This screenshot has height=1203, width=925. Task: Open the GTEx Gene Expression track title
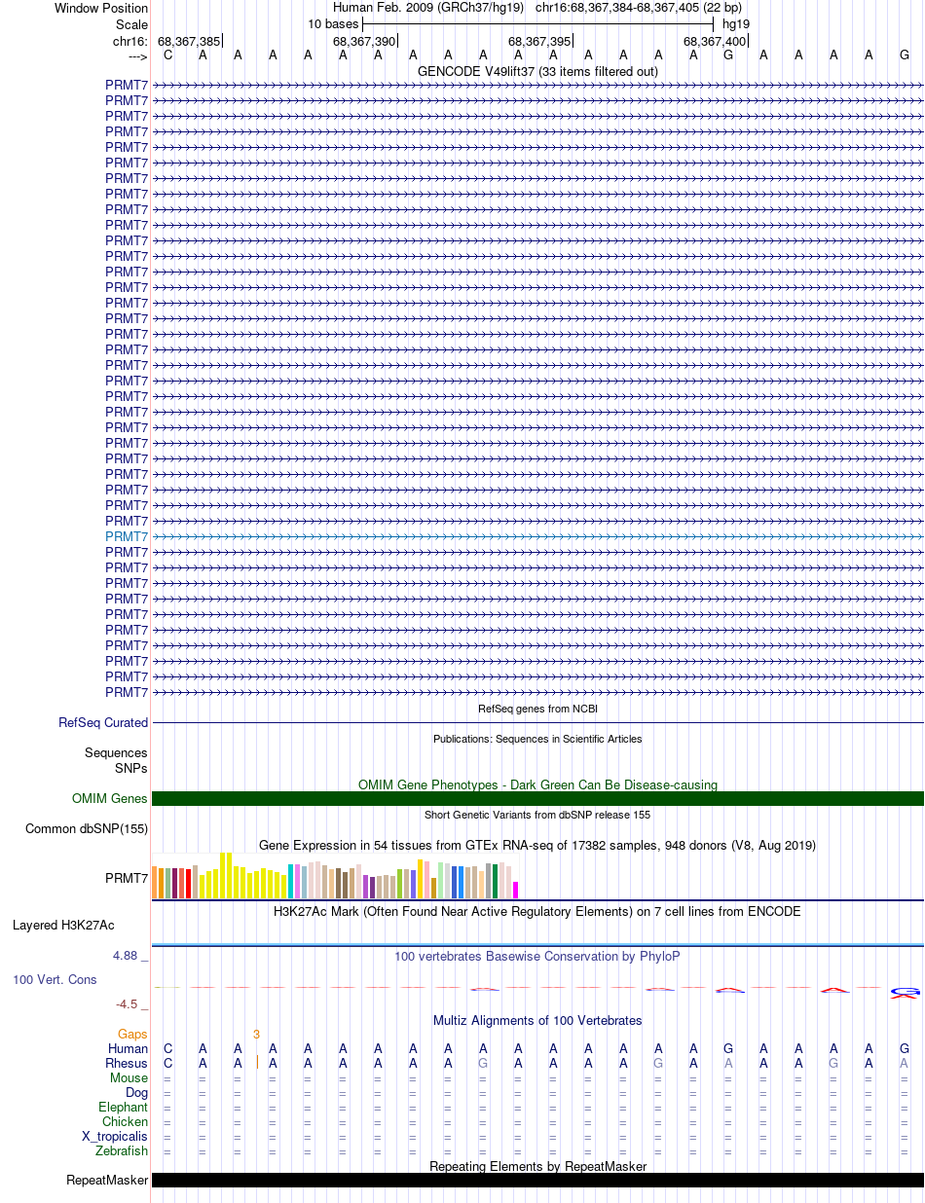coord(537,845)
